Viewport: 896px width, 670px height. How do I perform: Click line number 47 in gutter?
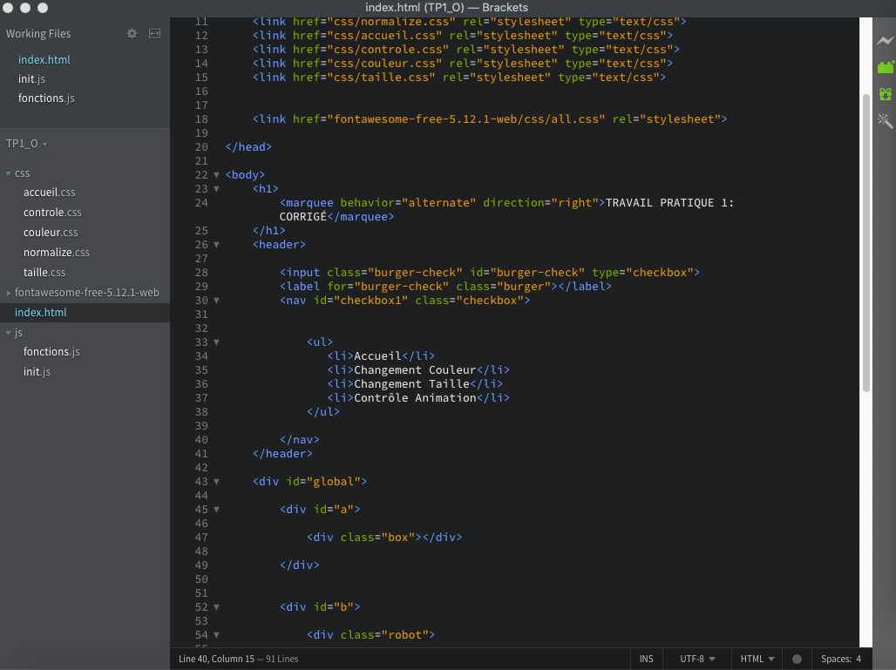coord(201,538)
